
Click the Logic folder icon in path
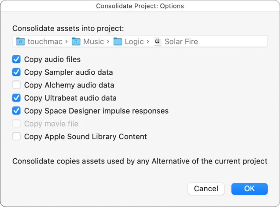[118, 42]
